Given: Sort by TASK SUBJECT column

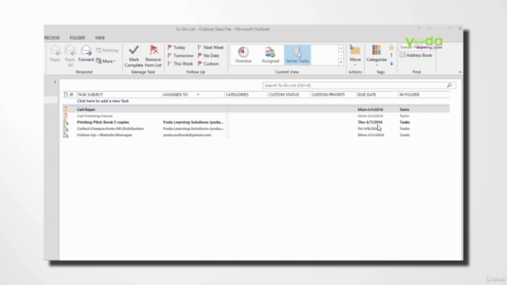Looking at the screenshot, I should point(119,94).
